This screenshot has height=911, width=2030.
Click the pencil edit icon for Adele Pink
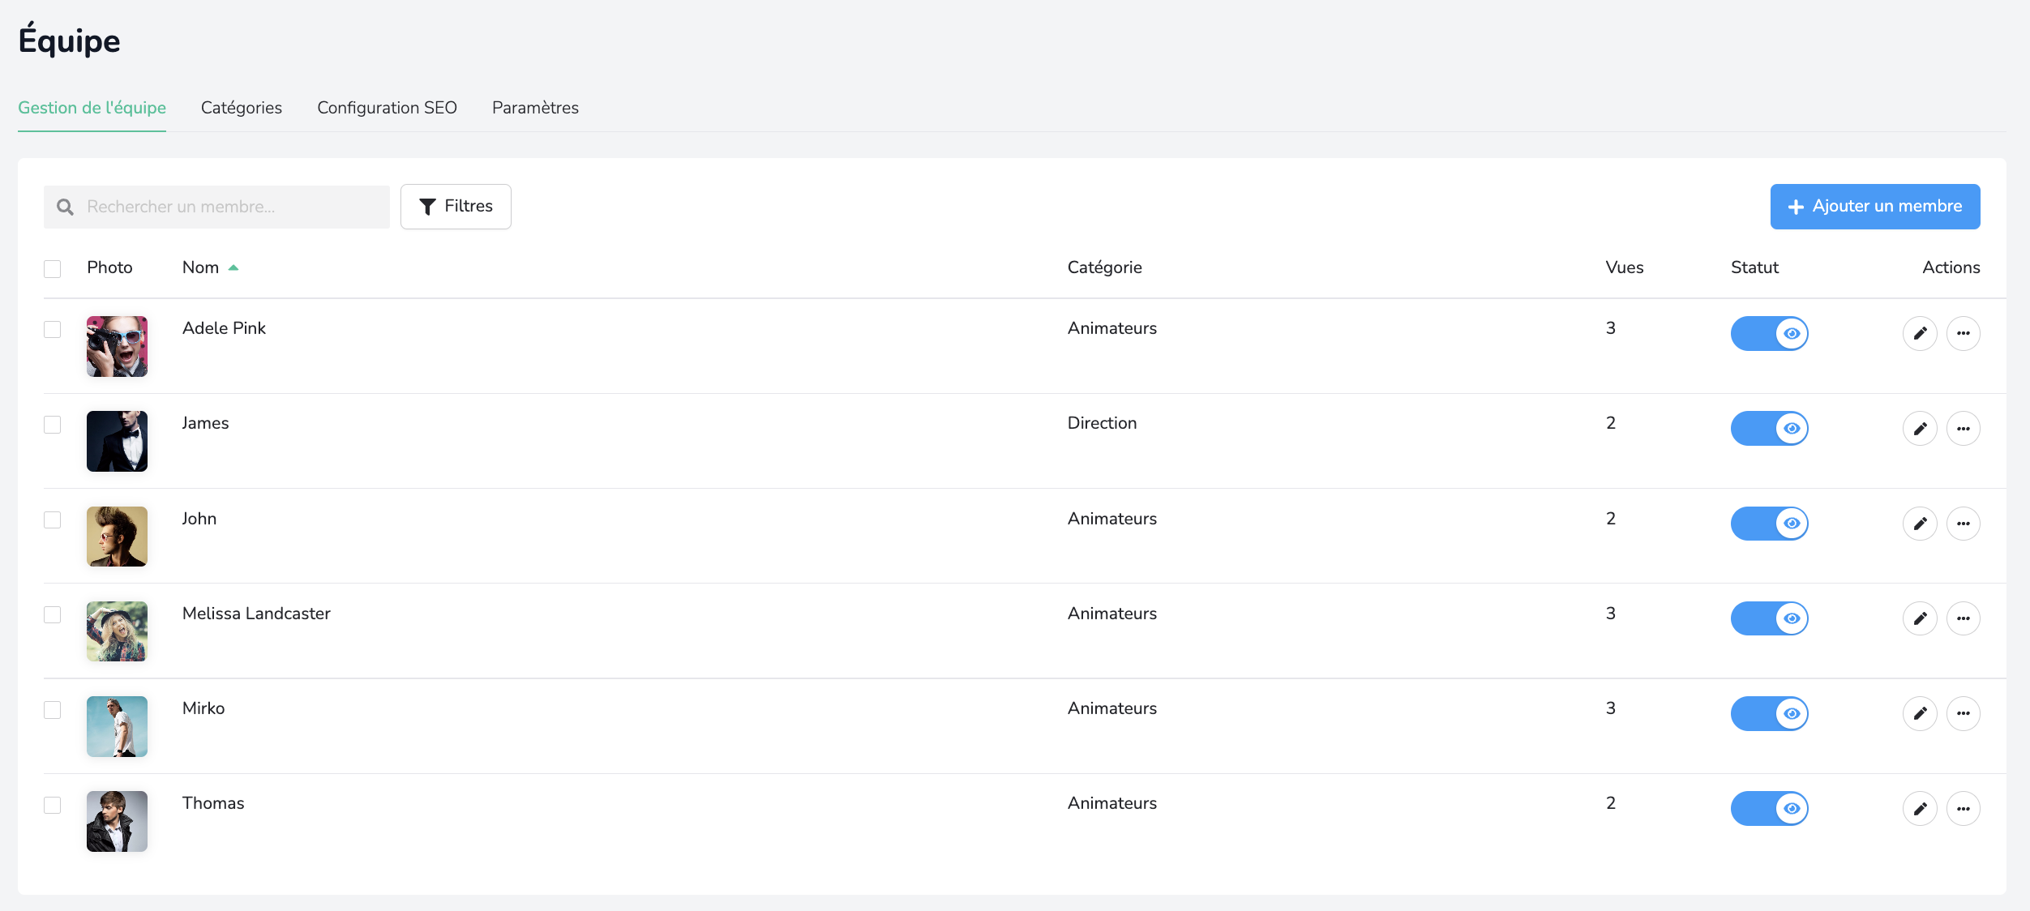pos(1919,333)
